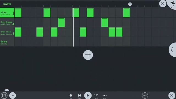The width and height of the screenshot is (176, 99).
Task: Start recording with the REC button
Action: click(71, 96)
